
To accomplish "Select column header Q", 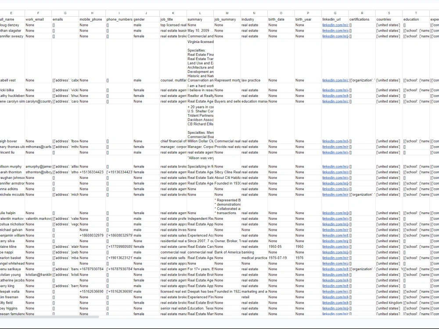I will point(335,13).
